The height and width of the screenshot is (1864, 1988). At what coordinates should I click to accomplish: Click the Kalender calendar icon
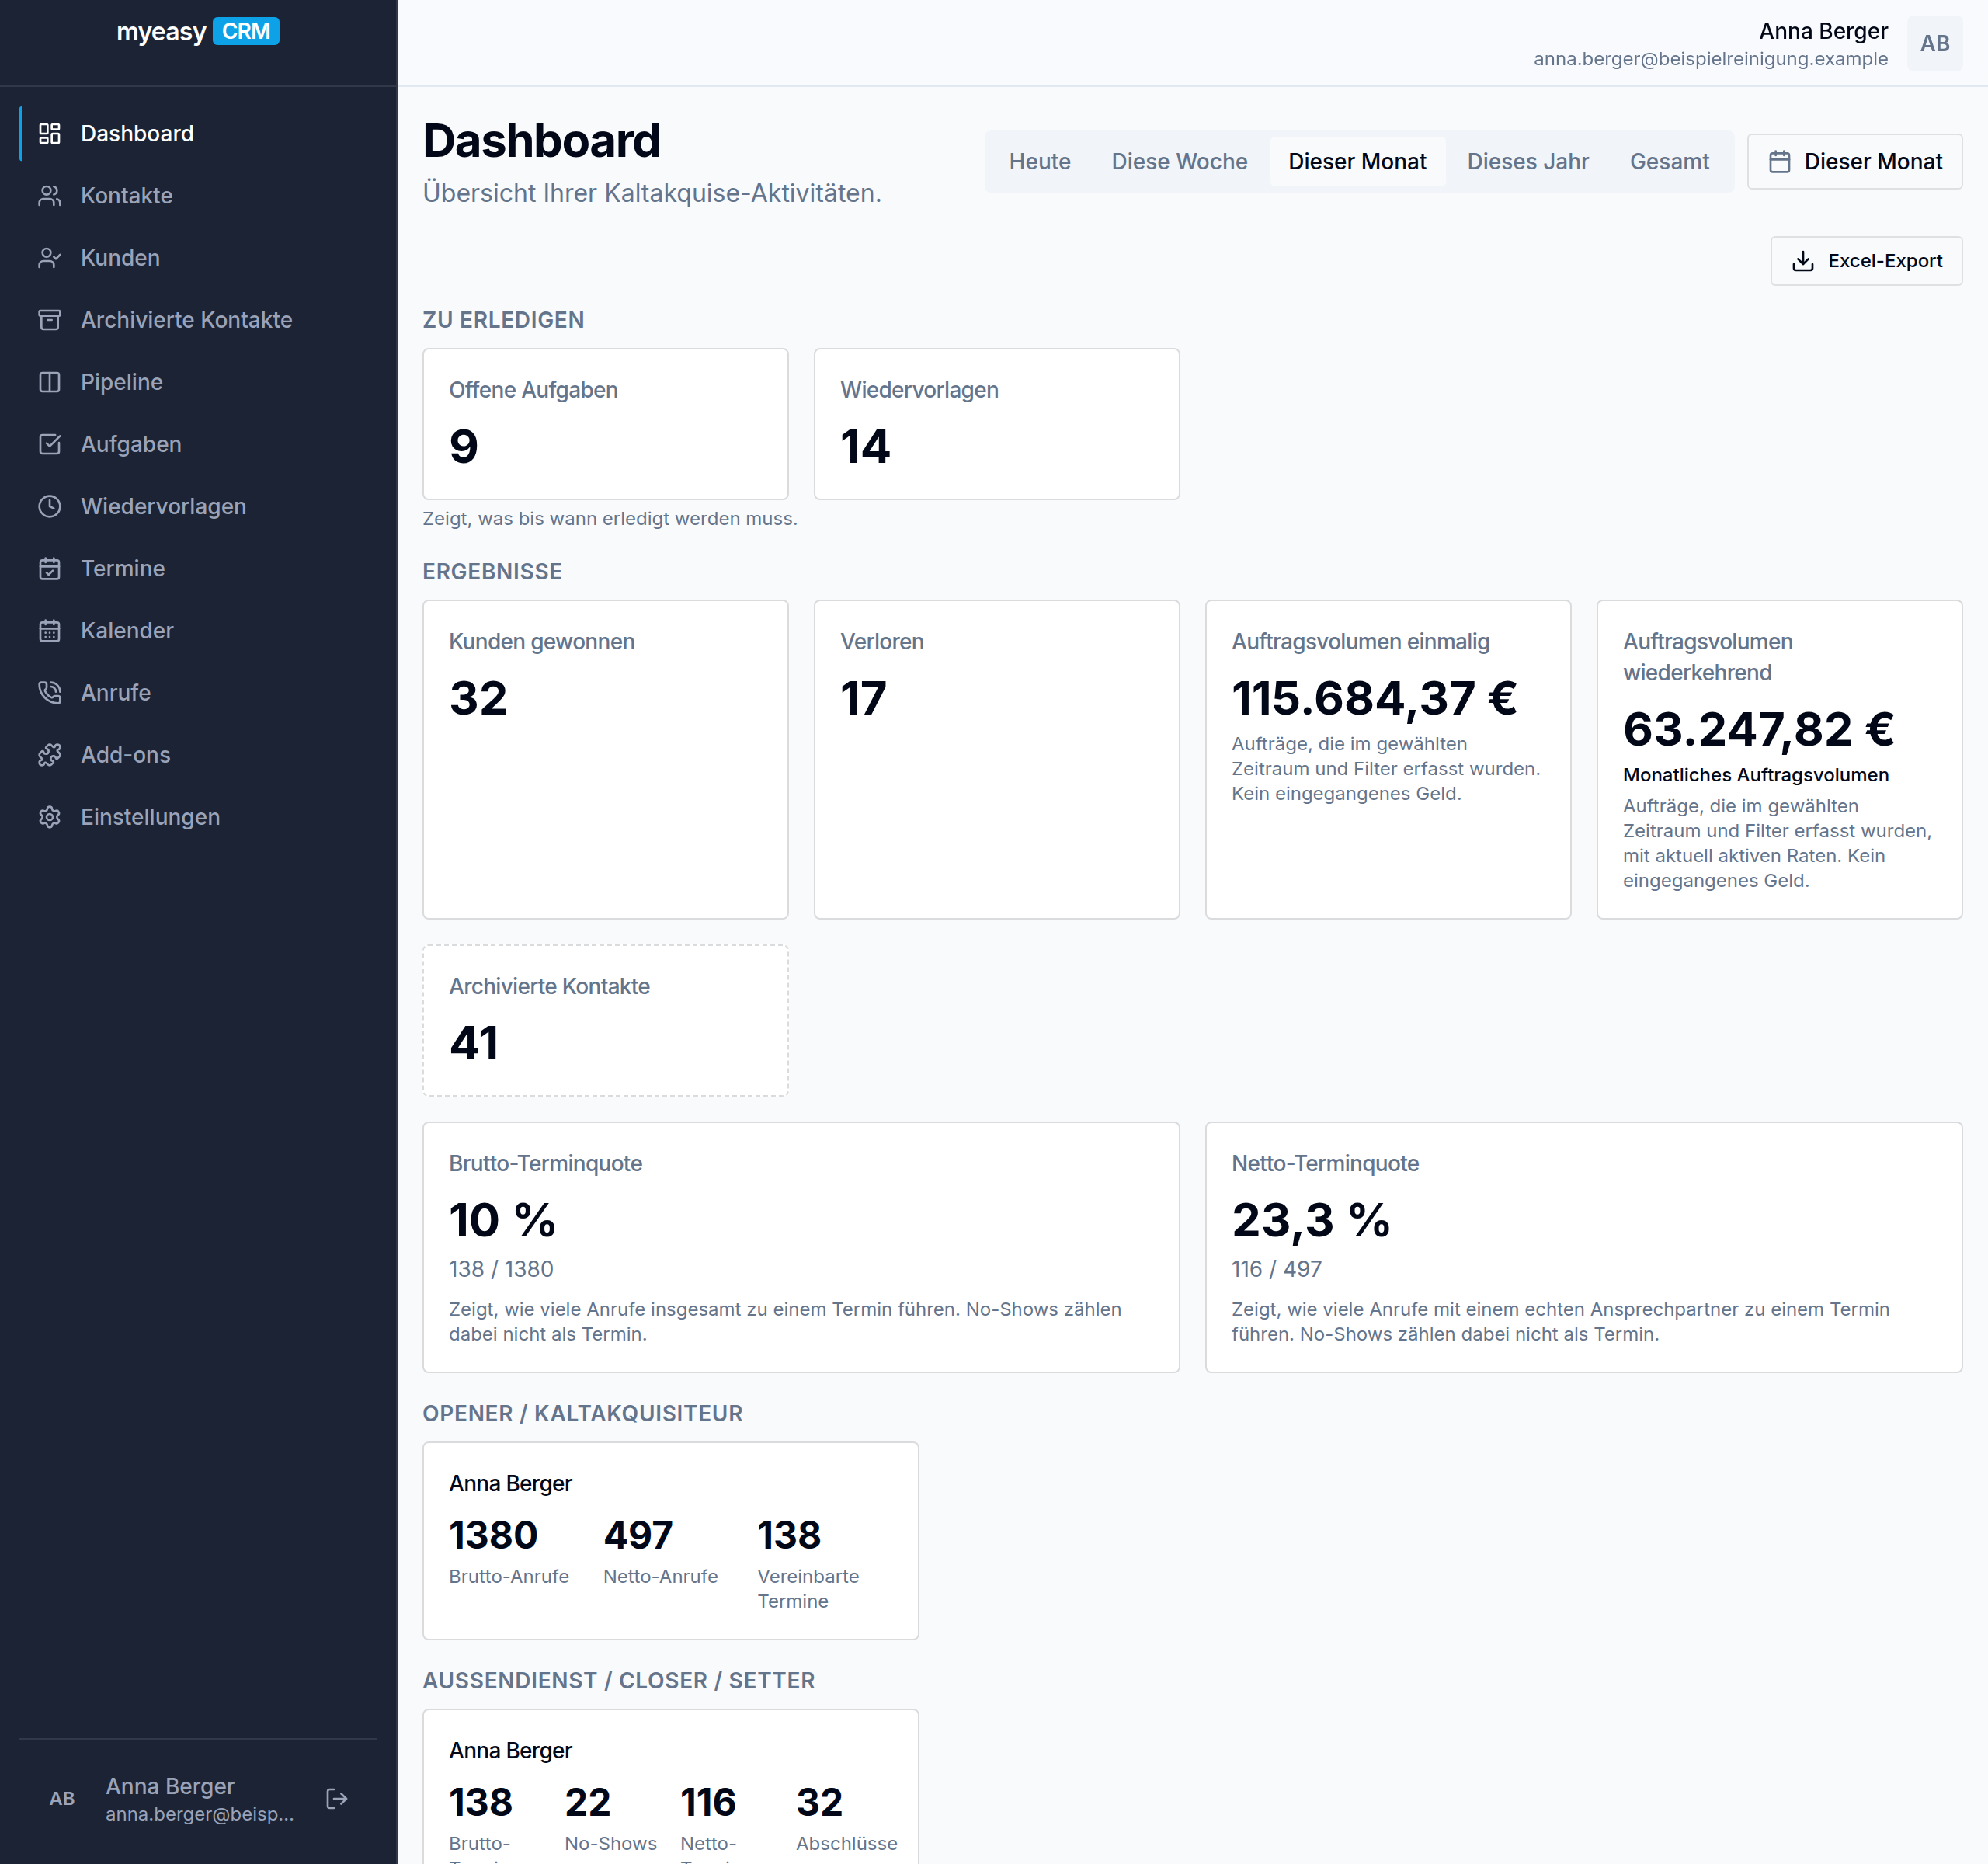(49, 631)
